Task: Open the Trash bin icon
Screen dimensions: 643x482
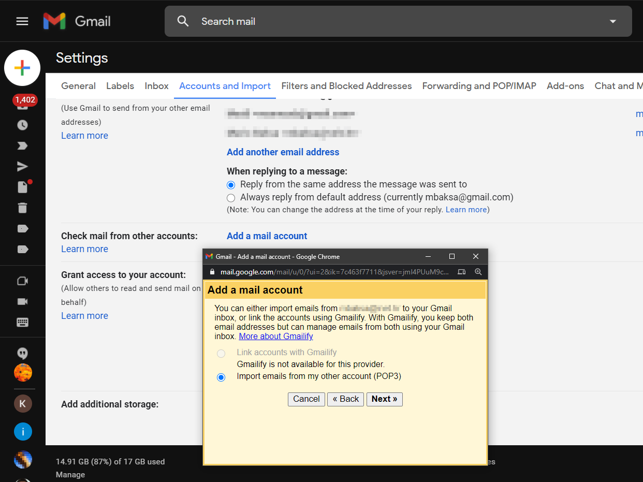Action: (22, 208)
